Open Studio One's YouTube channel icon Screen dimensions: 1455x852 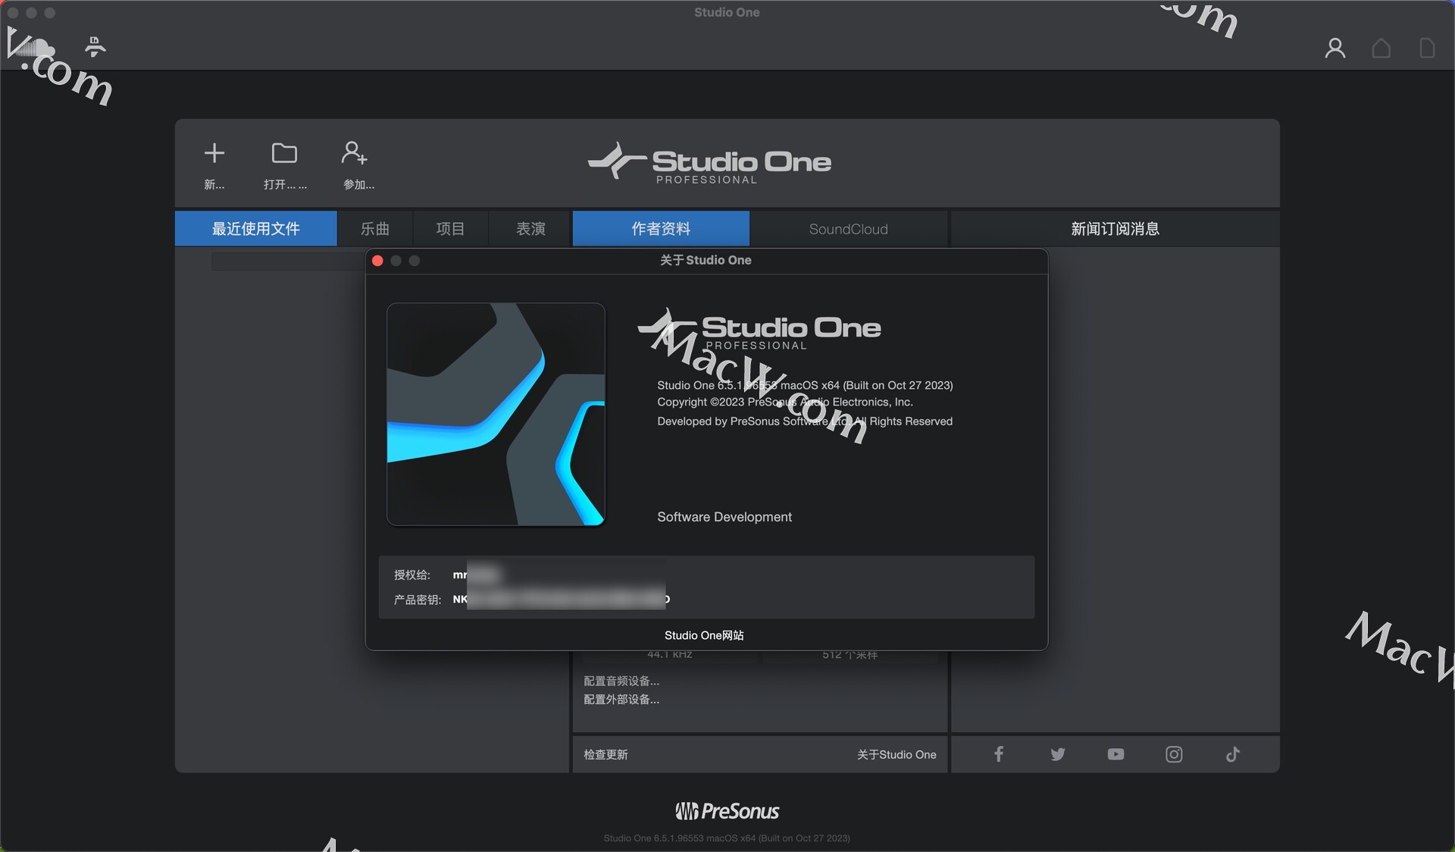coord(1115,754)
